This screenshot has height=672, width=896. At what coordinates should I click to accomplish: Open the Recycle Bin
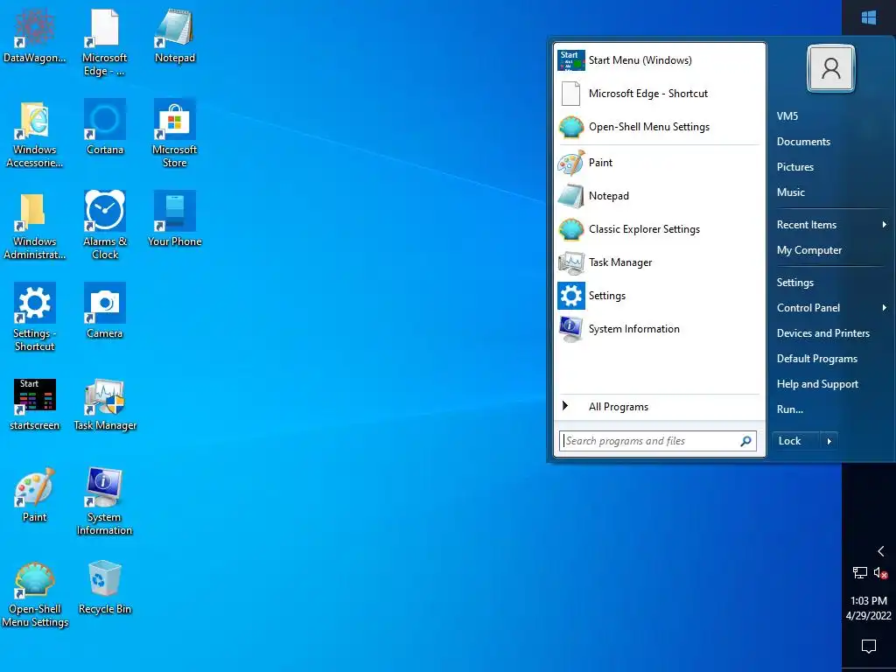(x=105, y=587)
